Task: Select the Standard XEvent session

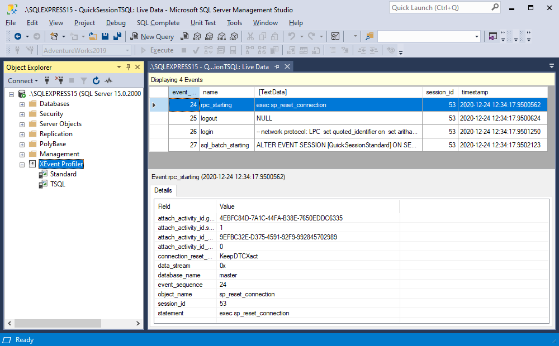Action: pyautogui.click(x=63, y=174)
